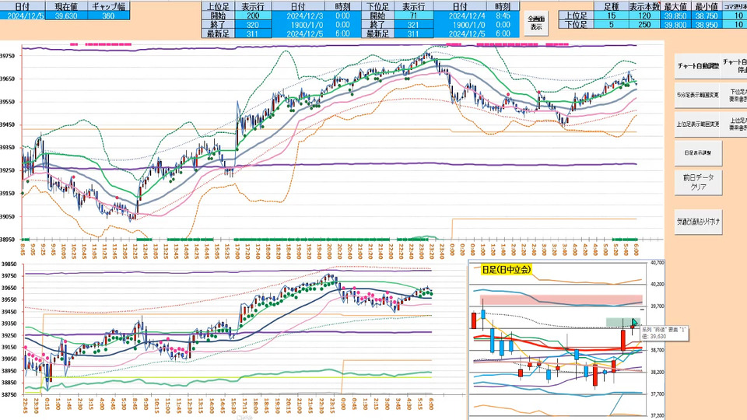Viewport: 747px width, 420px height.
Task: Select the 日付 cell showing 2024/12/5
Action: click(22, 16)
